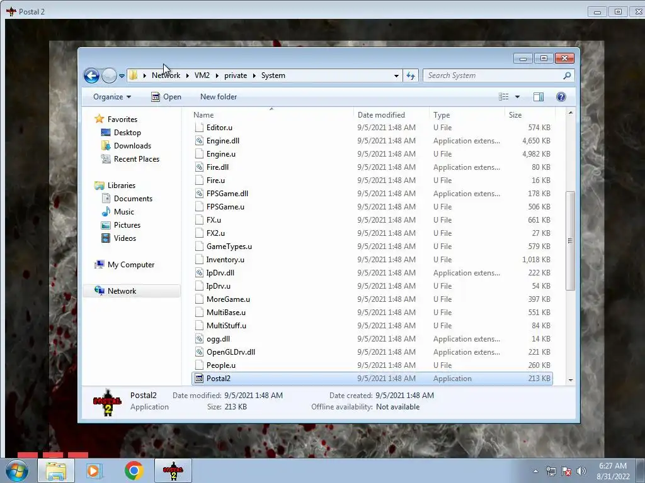The width and height of the screenshot is (645, 483).
Task: Select VM2 in the address breadcrumb
Action: pos(202,75)
